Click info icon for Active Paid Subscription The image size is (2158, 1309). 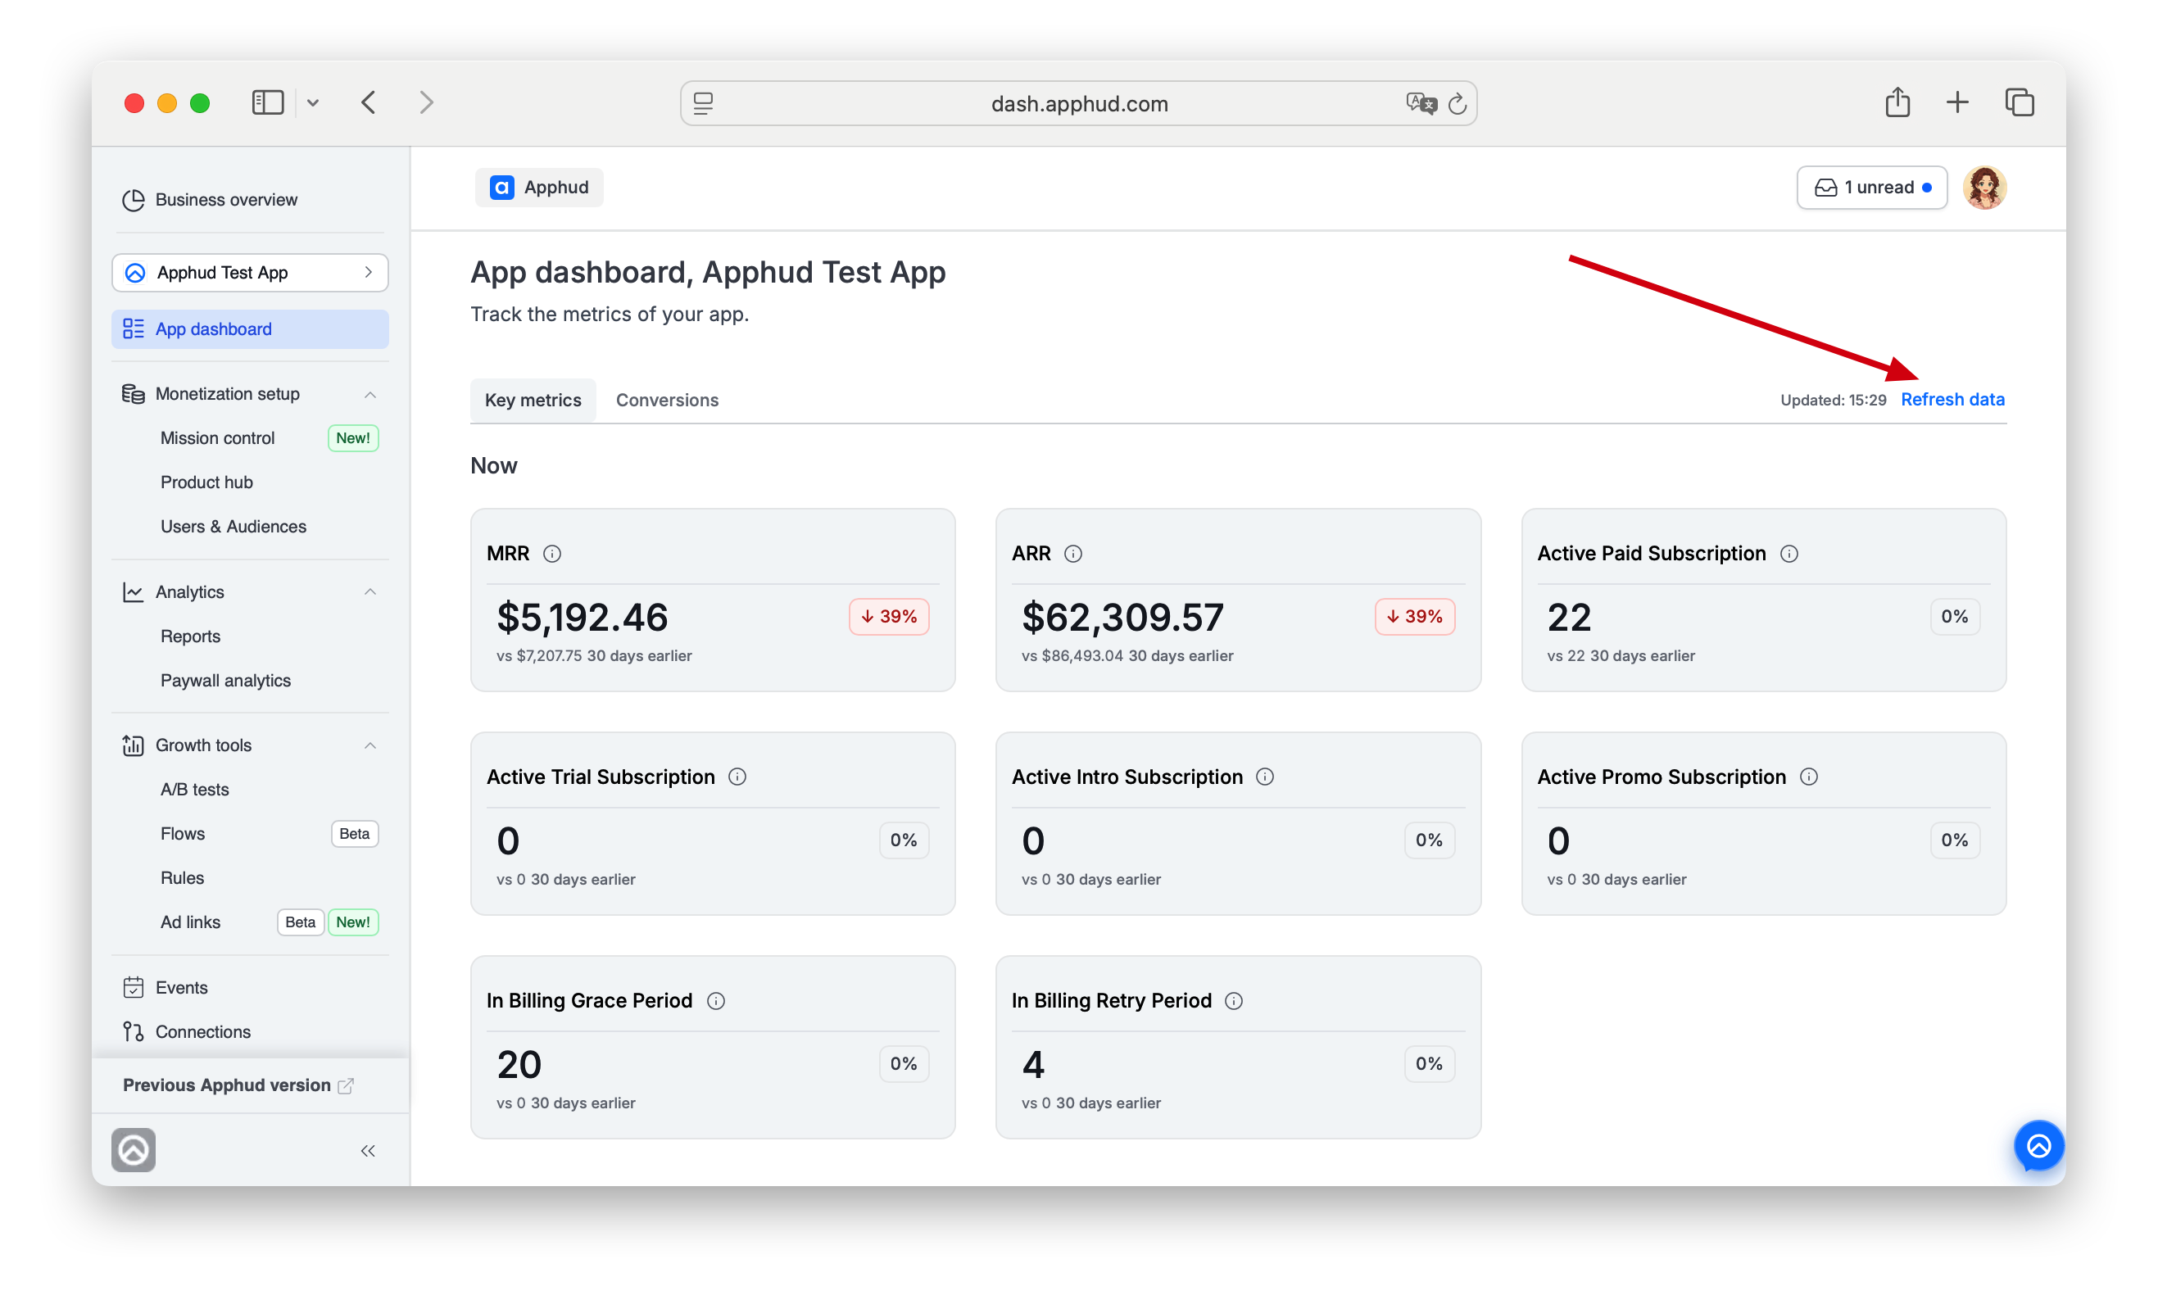click(x=1789, y=554)
